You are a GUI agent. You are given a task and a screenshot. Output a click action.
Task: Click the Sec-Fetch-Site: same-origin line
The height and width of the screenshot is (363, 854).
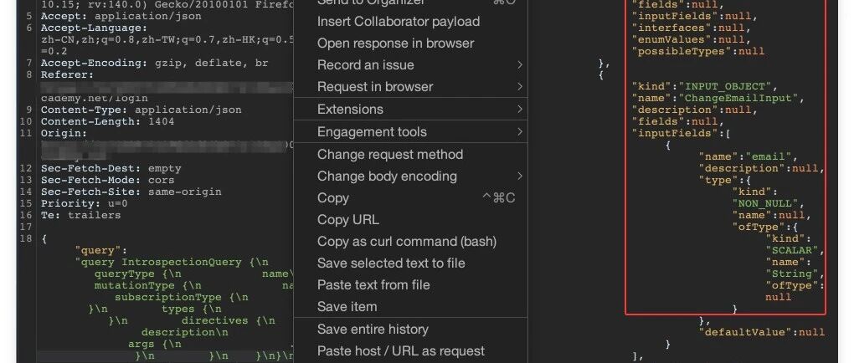pos(131,192)
